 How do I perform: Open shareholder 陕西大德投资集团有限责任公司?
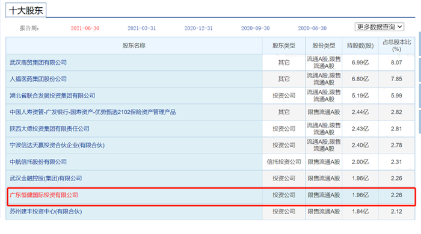point(49,129)
